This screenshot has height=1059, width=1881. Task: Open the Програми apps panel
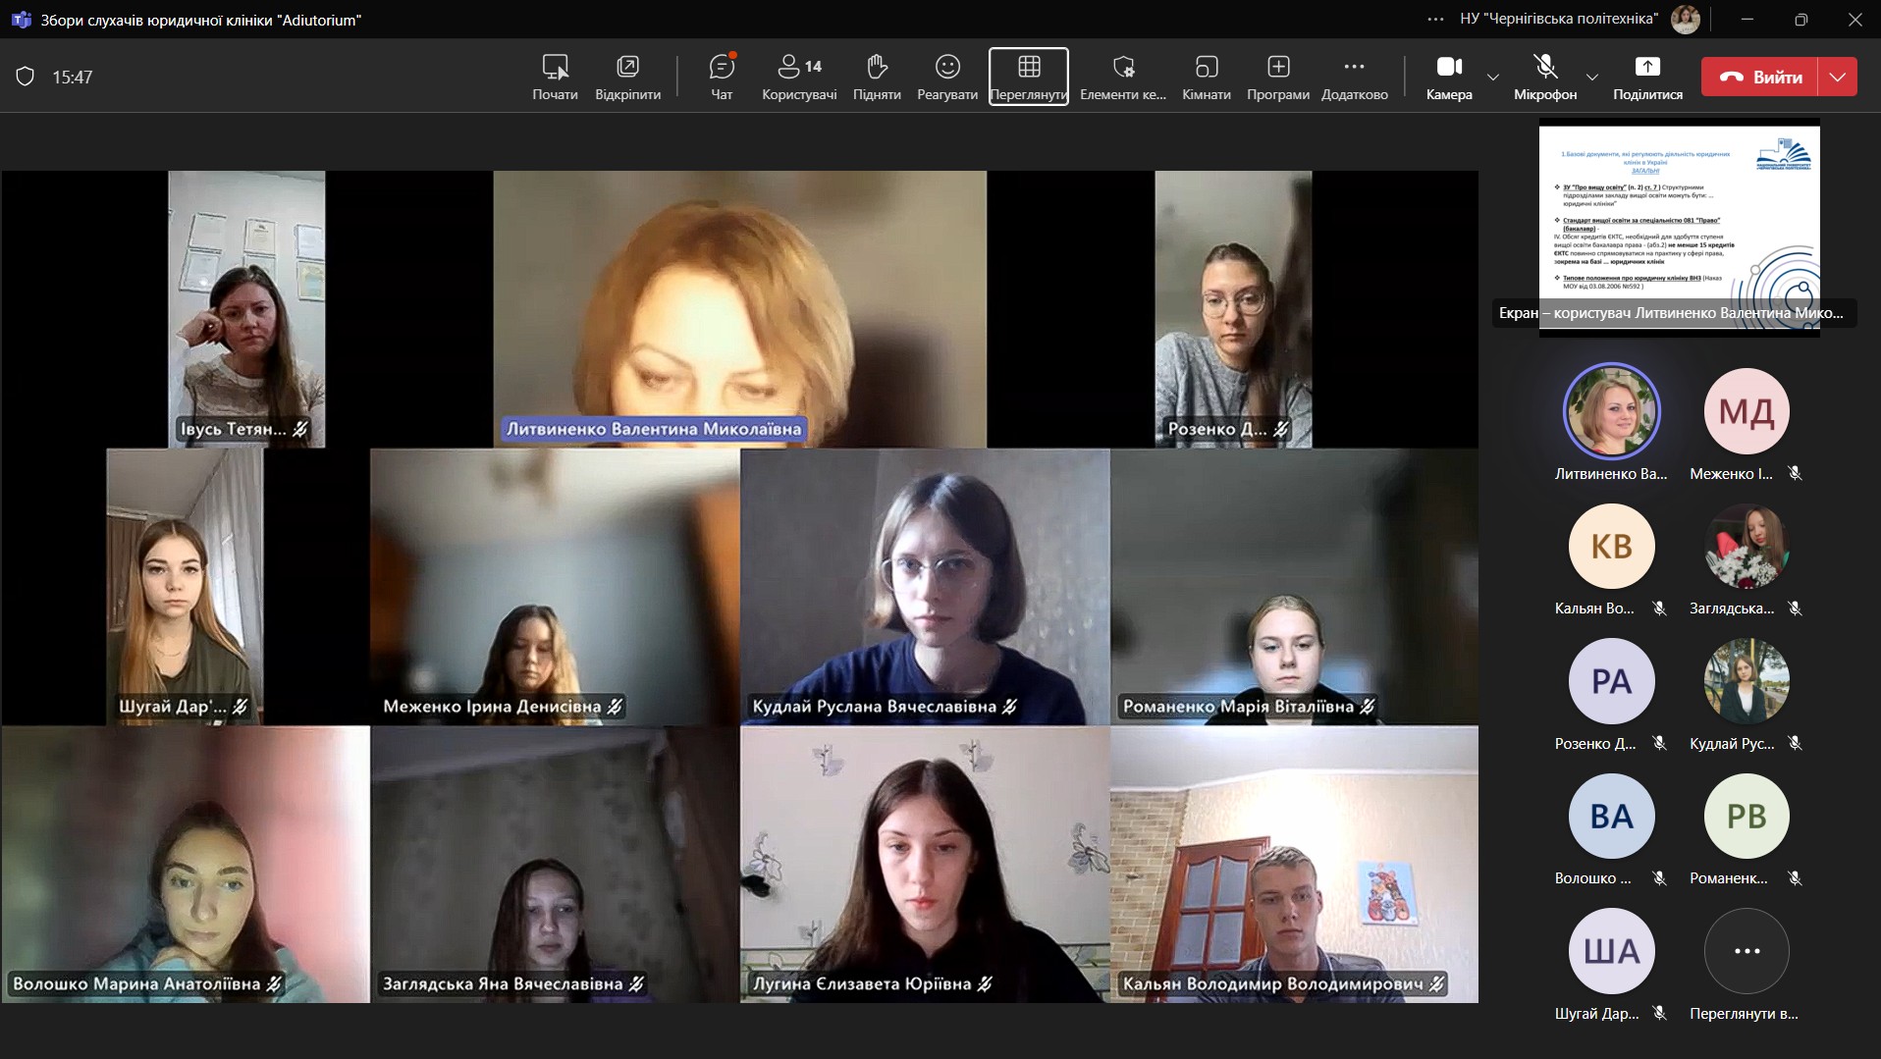(1277, 77)
